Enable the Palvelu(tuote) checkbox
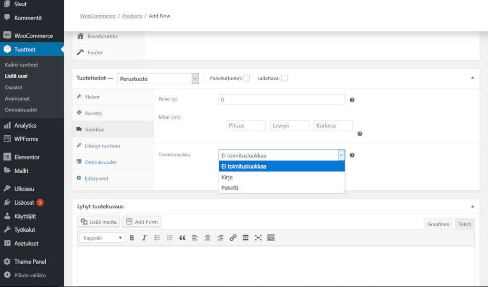This screenshot has width=488, height=287. (246, 79)
